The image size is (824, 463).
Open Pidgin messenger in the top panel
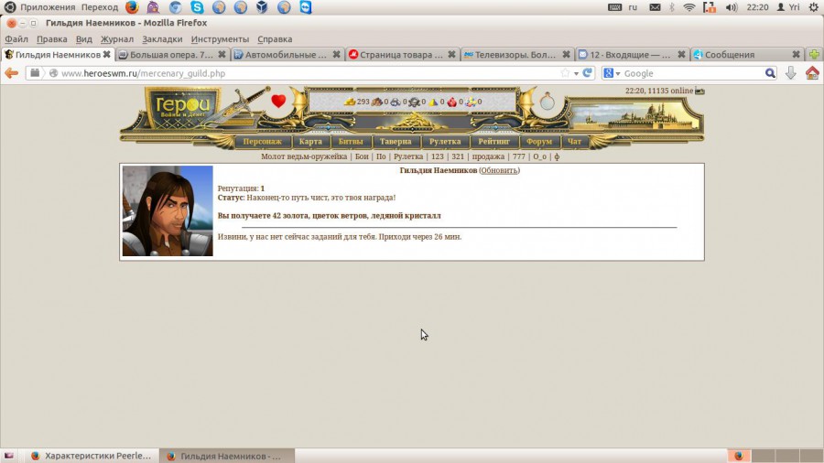tap(153, 6)
